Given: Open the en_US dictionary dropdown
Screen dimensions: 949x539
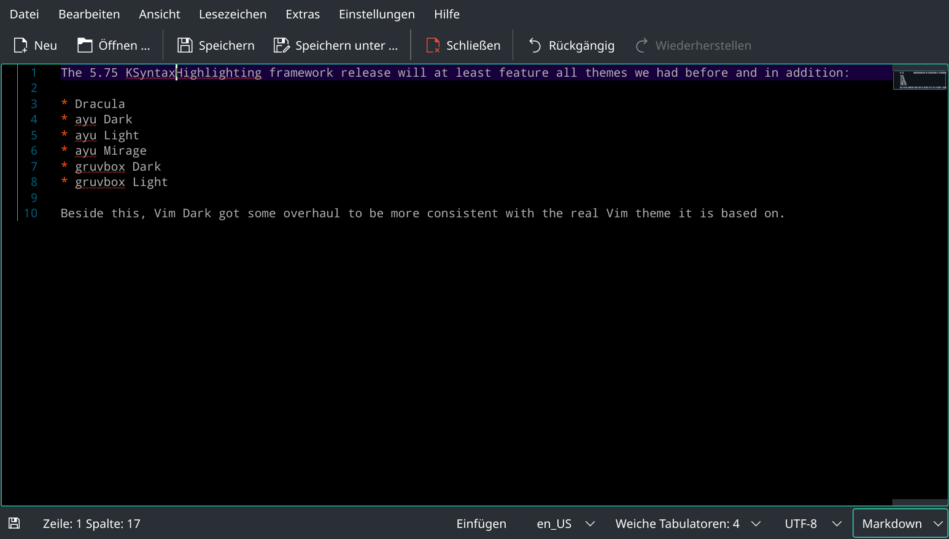Looking at the screenshot, I should coord(565,524).
